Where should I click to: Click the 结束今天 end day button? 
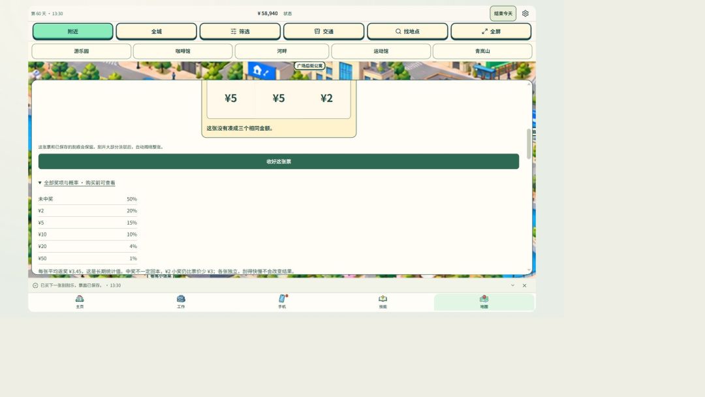503,14
